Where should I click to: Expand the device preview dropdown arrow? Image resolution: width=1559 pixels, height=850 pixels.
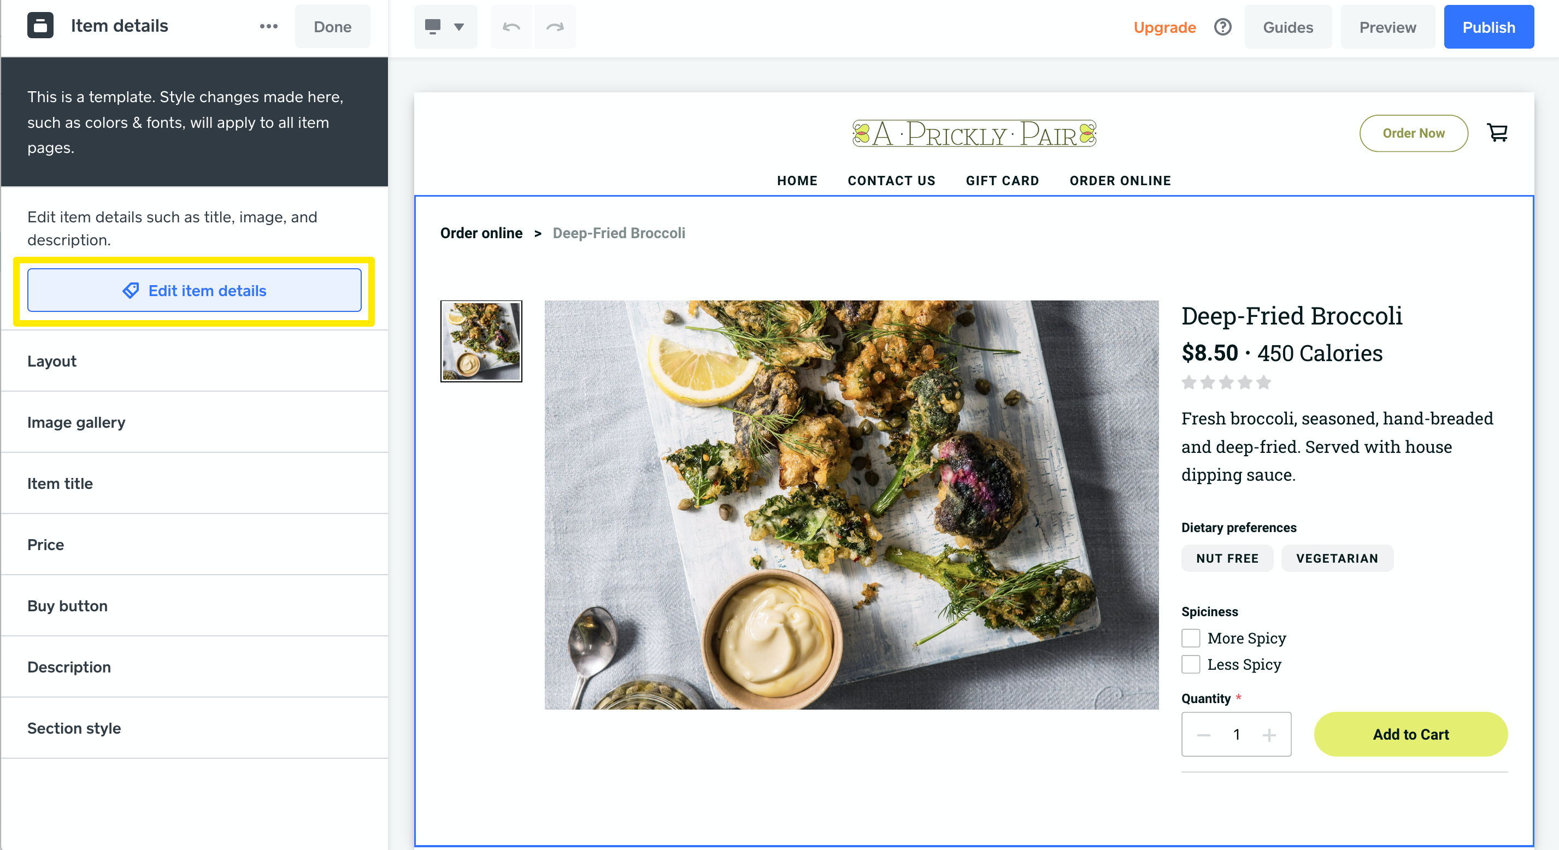[x=459, y=27]
